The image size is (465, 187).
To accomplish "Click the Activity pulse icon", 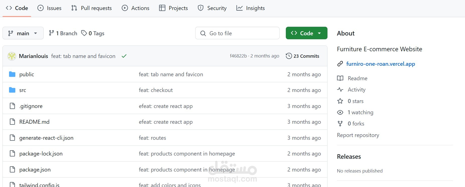I will pos(340,89).
